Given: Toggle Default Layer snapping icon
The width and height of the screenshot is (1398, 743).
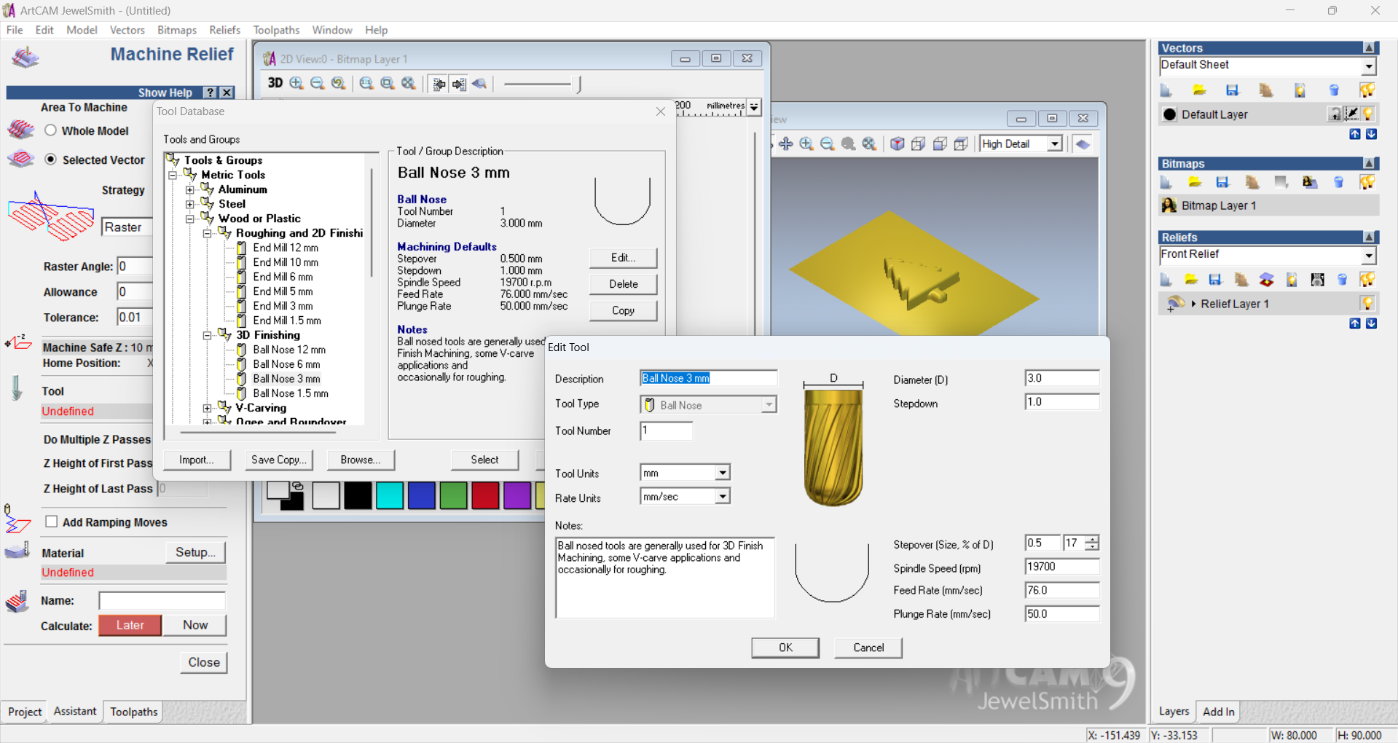Looking at the screenshot, I should tap(1351, 114).
